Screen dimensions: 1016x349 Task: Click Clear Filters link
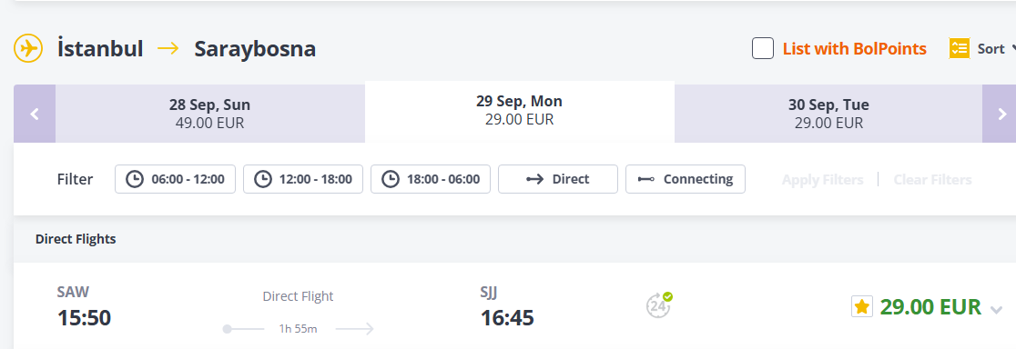[x=932, y=180]
